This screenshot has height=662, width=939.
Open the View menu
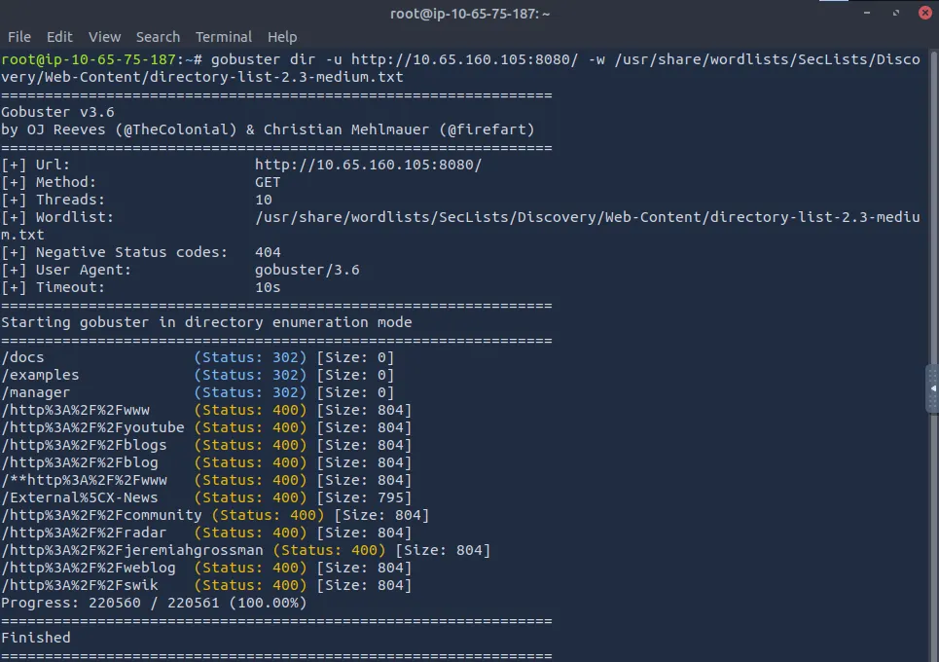[105, 37]
